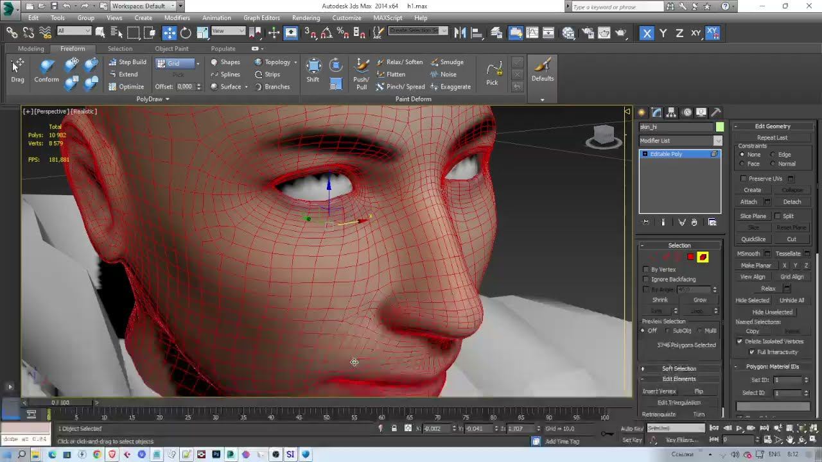Select the Edge constraint radio button
This screenshot has width=822, height=462.
click(773, 155)
